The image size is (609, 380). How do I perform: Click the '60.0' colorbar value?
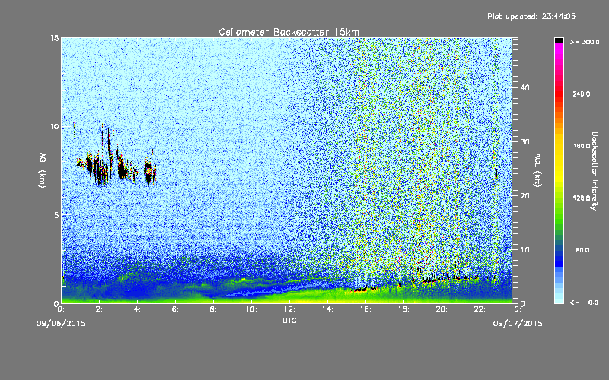click(x=582, y=250)
